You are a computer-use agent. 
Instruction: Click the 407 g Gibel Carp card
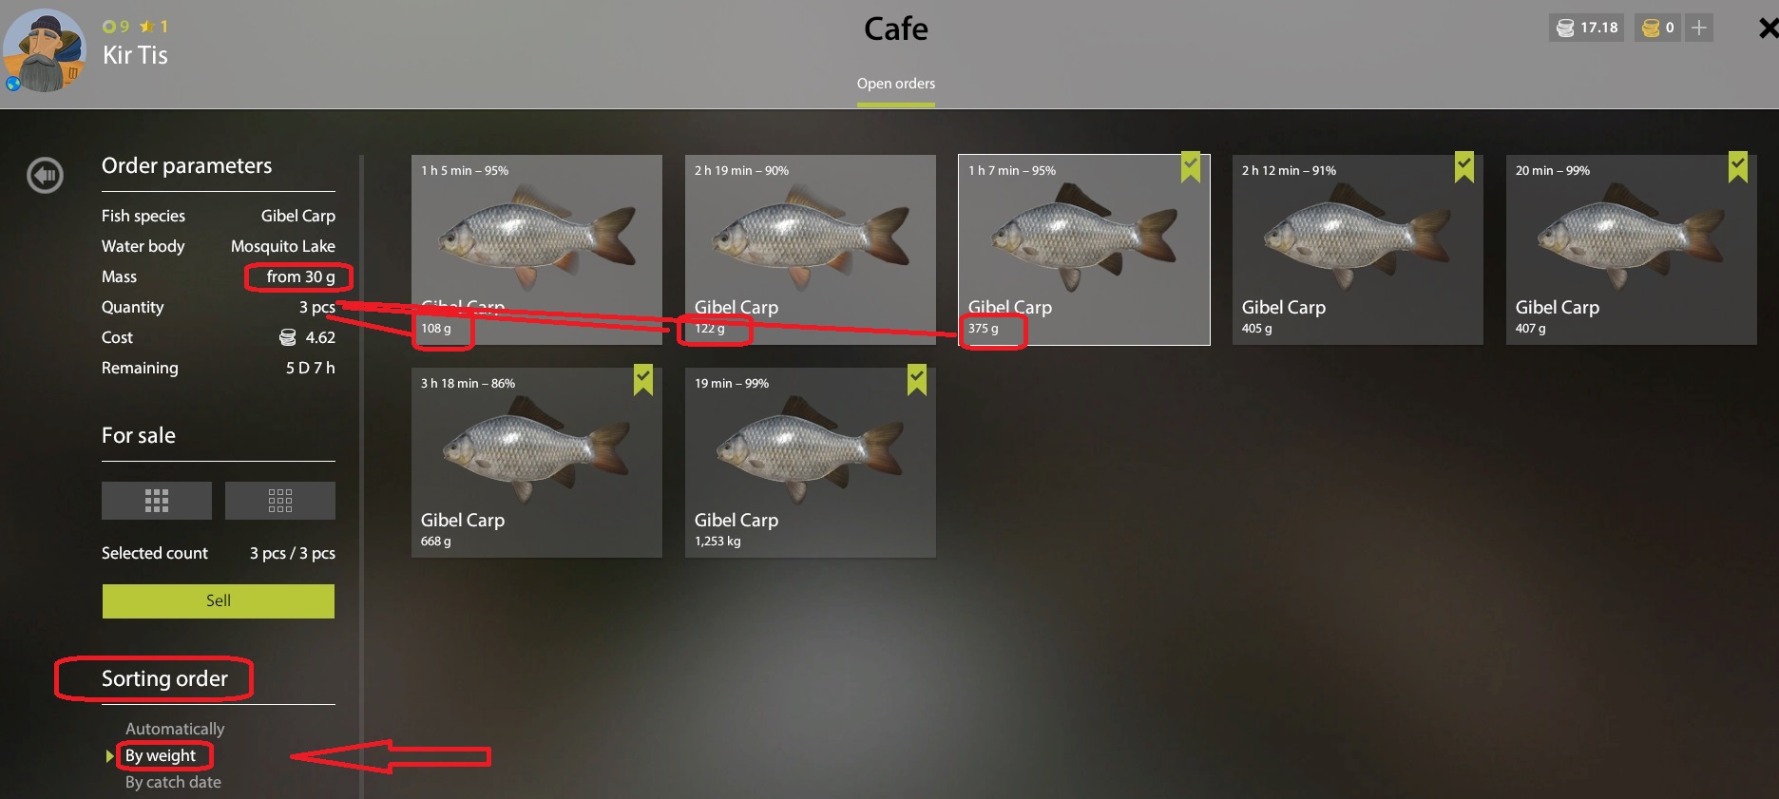pyautogui.click(x=1632, y=250)
